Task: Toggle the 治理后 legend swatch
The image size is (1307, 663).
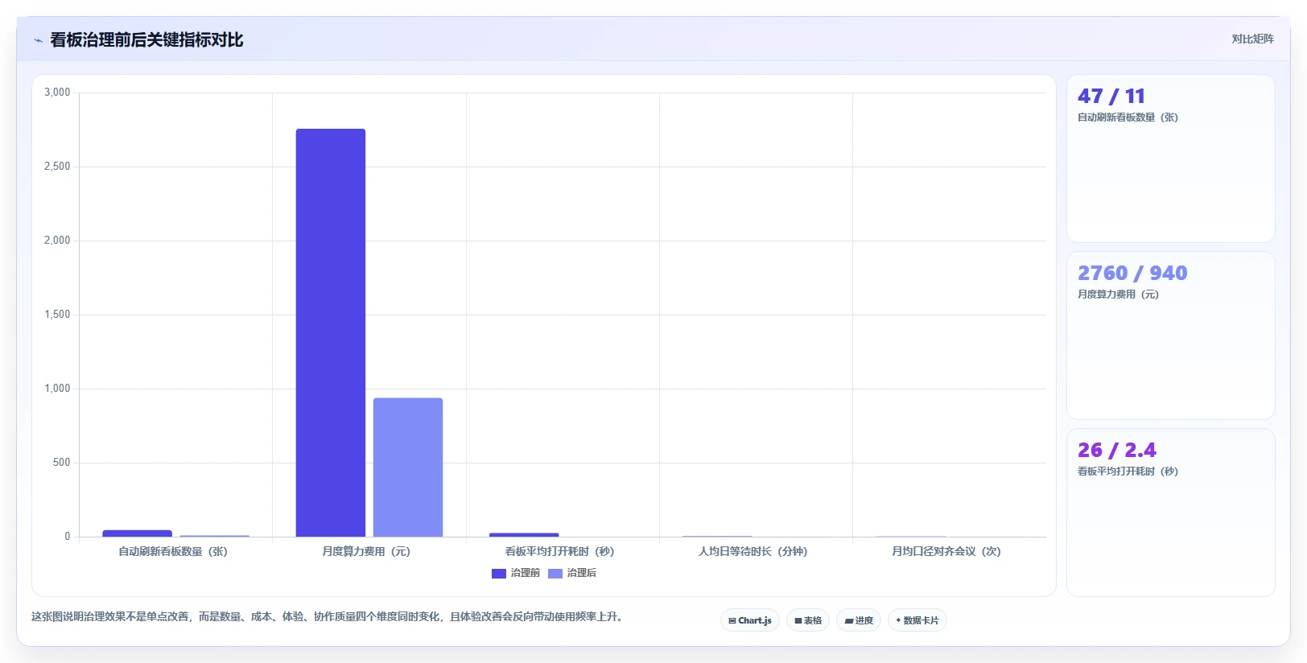Action: (555, 574)
